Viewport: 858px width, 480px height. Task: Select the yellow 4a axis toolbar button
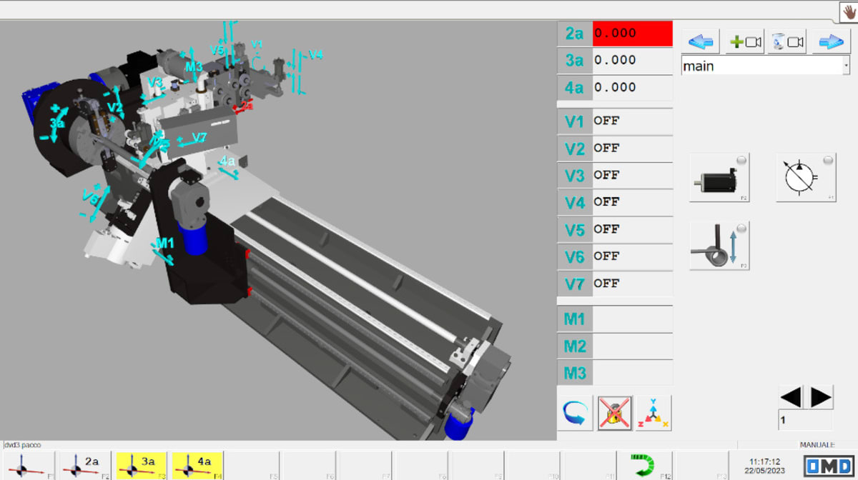(x=197, y=465)
